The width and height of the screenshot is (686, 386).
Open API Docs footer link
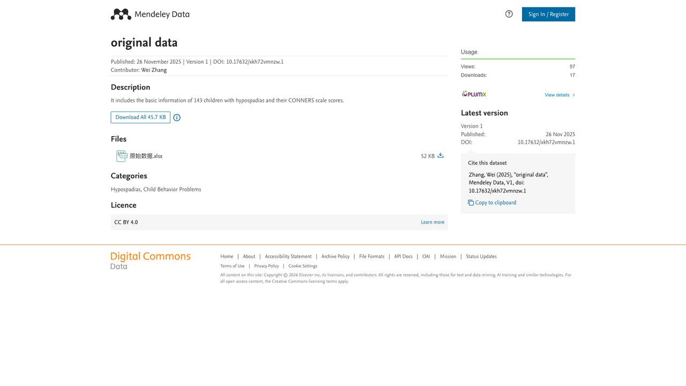pyautogui.click(x=404, y=257)
